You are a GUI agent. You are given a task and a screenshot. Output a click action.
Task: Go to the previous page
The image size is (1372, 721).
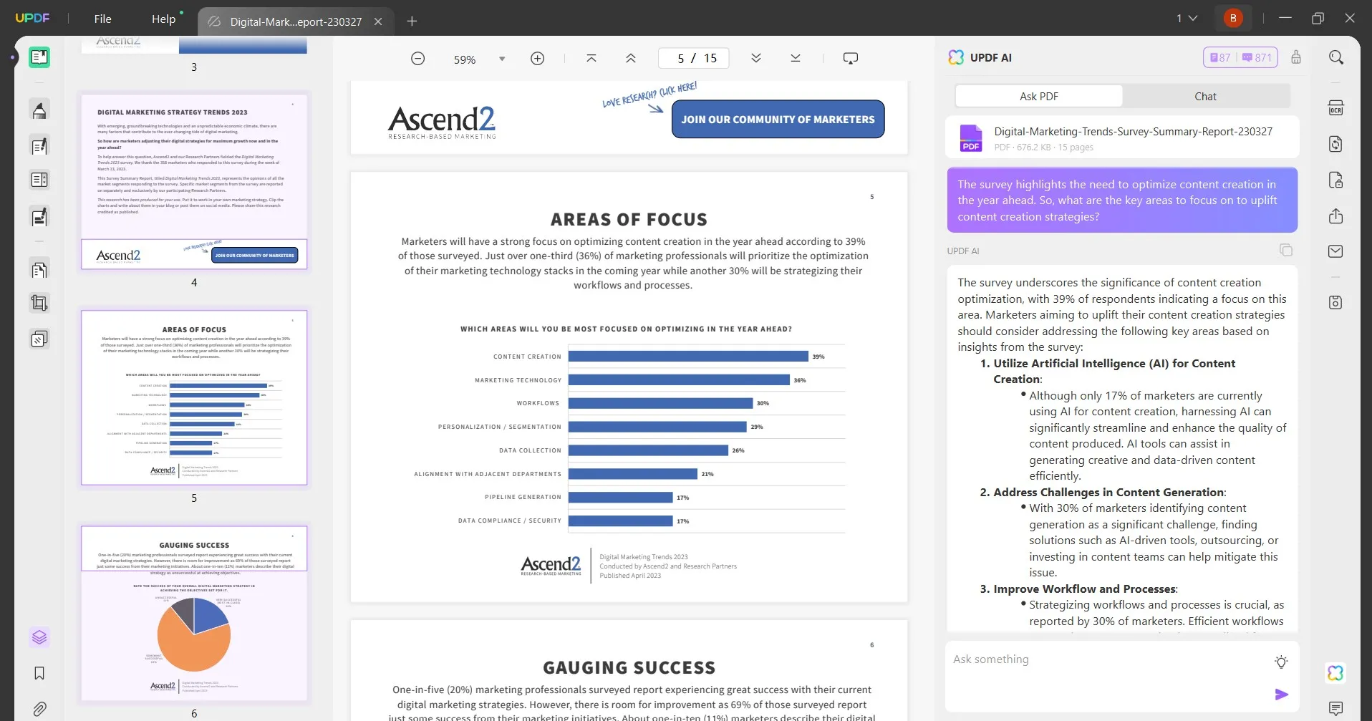click(631, 58)
